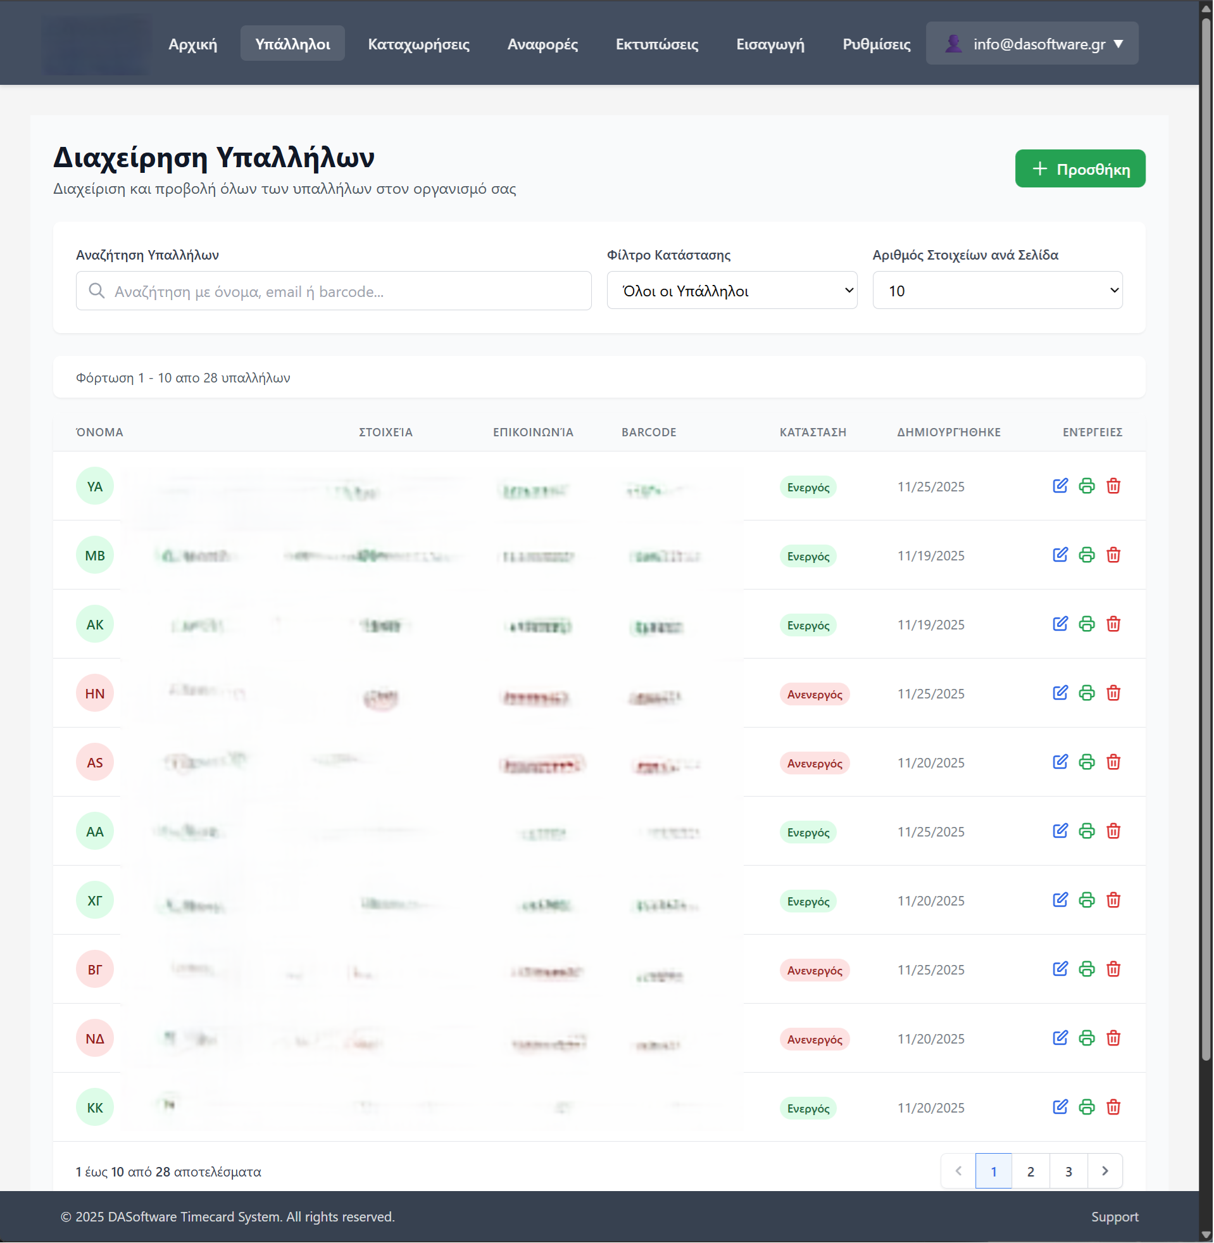The height and width of the screenshot is (1243, 1214).
Task: Click inside the employee search field
Action: (x=333, y=291)
